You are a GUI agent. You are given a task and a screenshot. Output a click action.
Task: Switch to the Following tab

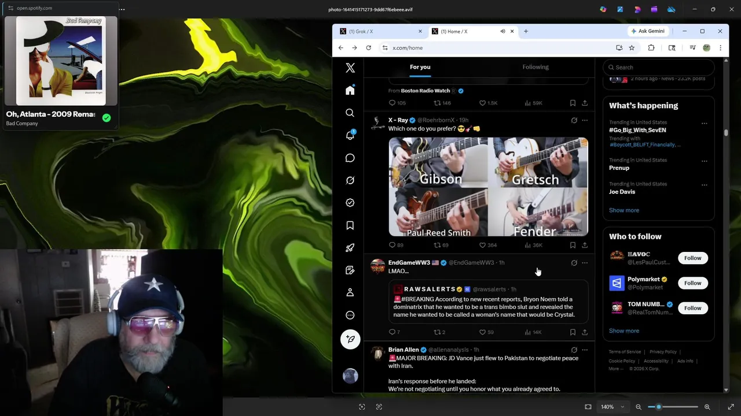(x=535, y=67)
